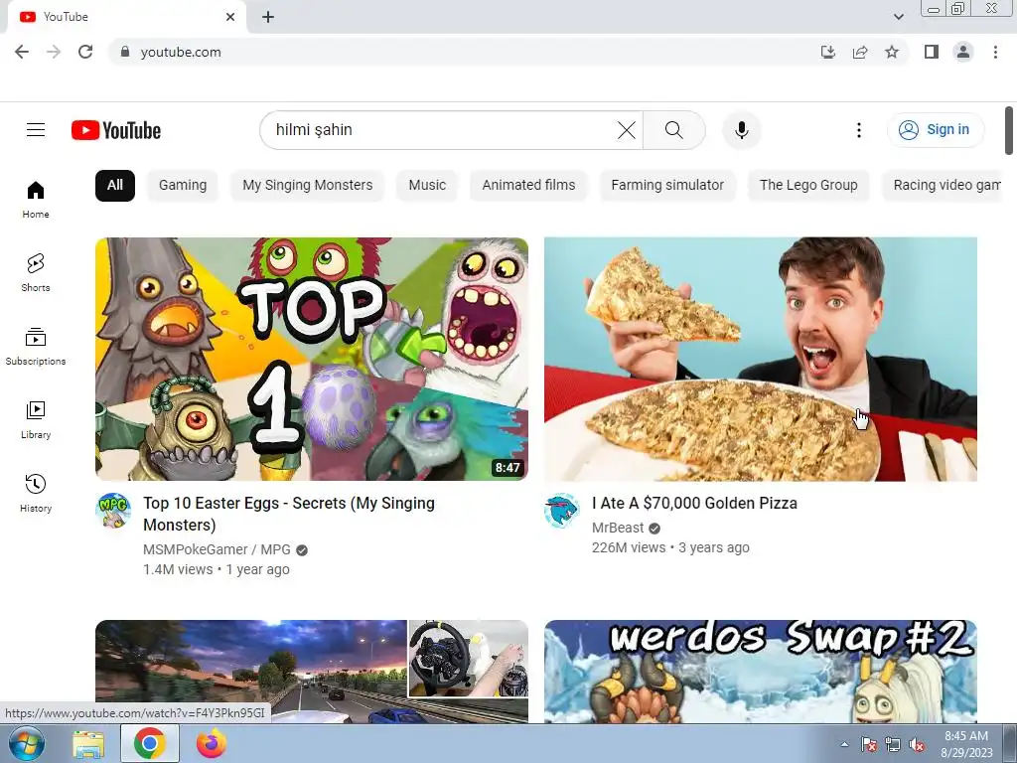Image resolution: width=1017 pixels, height=763 pixels.
Task: Show hidden system tray icons
Action: click(x=844, y=744)
